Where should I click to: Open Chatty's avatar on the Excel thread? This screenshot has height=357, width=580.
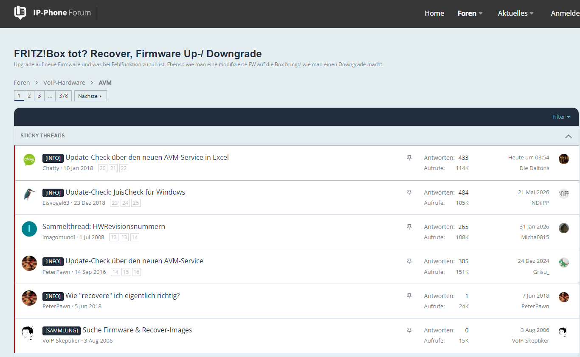tap(29, 160)
